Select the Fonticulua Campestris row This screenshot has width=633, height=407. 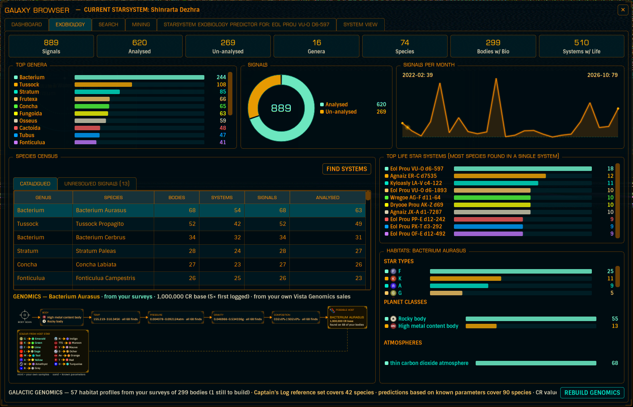point(190,278)
